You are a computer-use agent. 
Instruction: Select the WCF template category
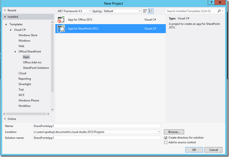[x=21, y=95]
